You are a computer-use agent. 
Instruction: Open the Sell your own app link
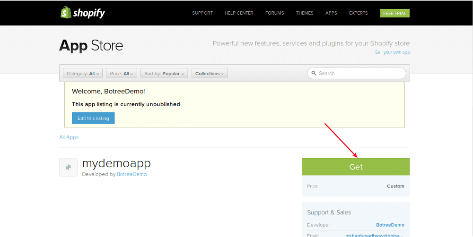[392, 52]
